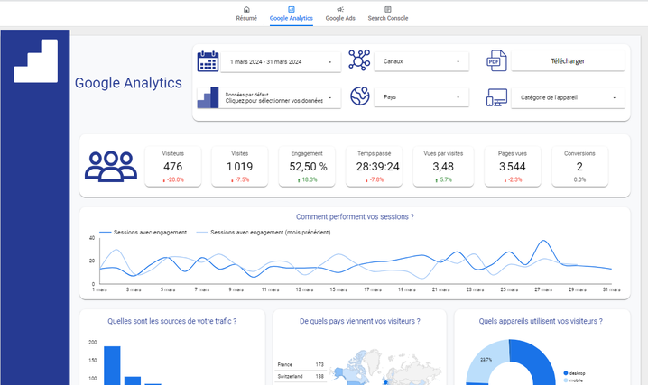Click the Google Analytics page title
This screenshot has height=385, width=648.
(x=128, y=83)
